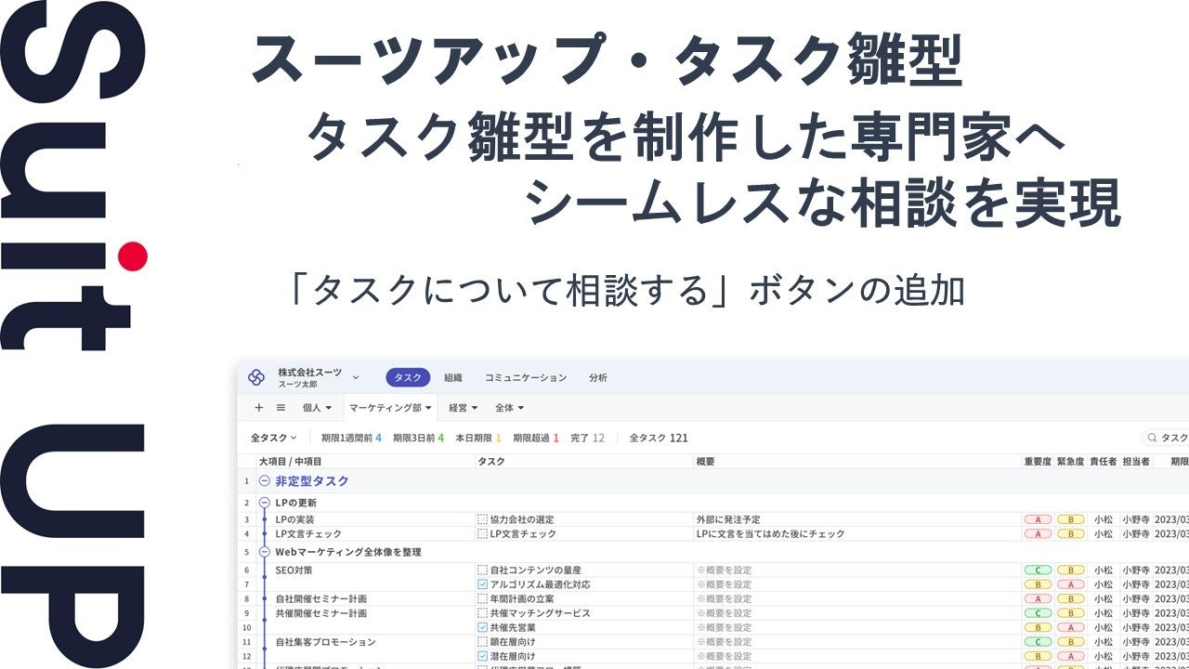Switch to the 組織 tab
The height and width of the screenshot is (669, 1189).
pyautogui.click(x=453, y=377)
